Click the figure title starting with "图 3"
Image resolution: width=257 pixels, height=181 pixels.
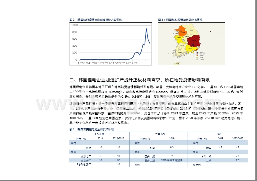coord(95,20)
